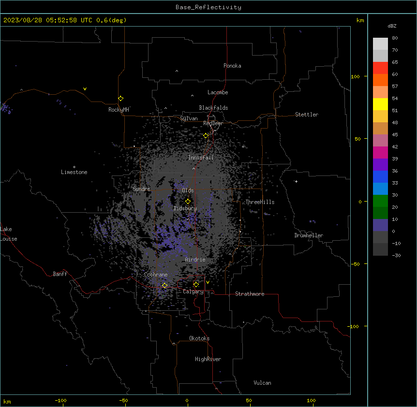Viewport: 417px width, 407px height.
Task: Click the RedDeer city label
Action: coord(213,123)
